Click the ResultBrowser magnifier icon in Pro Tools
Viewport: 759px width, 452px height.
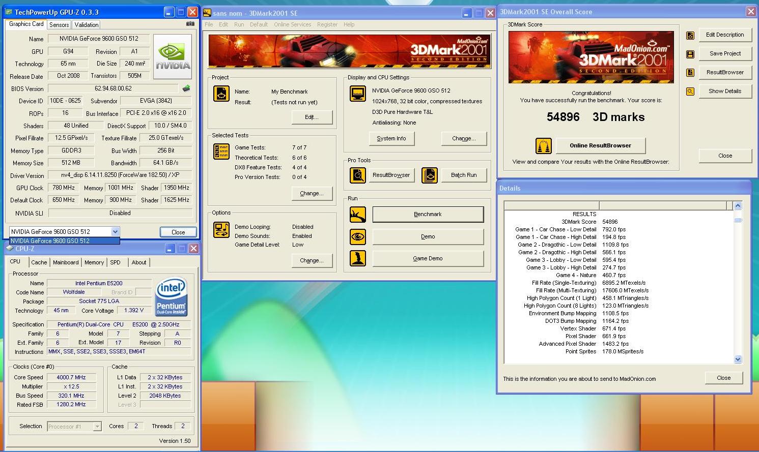[358, 175]
